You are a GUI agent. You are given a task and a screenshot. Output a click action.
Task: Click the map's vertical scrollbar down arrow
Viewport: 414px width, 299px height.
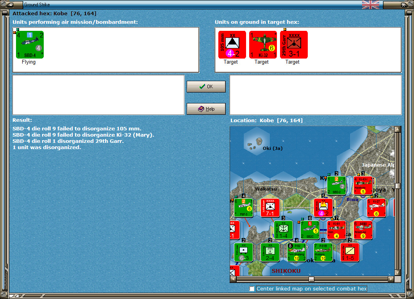click(398, 272)
